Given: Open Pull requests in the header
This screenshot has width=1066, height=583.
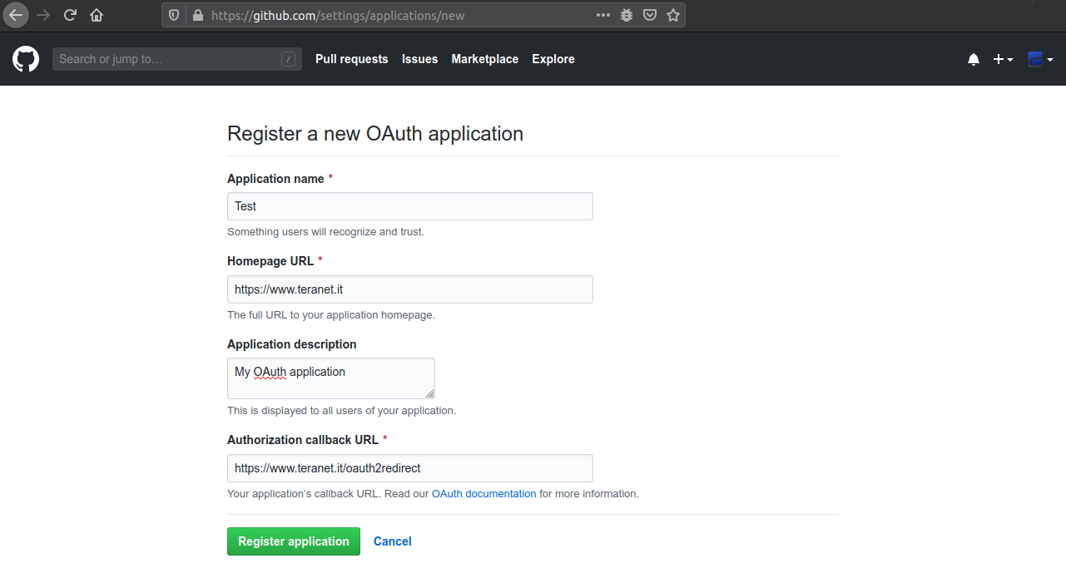Looking at the screenshot, I should click(351, 59).
